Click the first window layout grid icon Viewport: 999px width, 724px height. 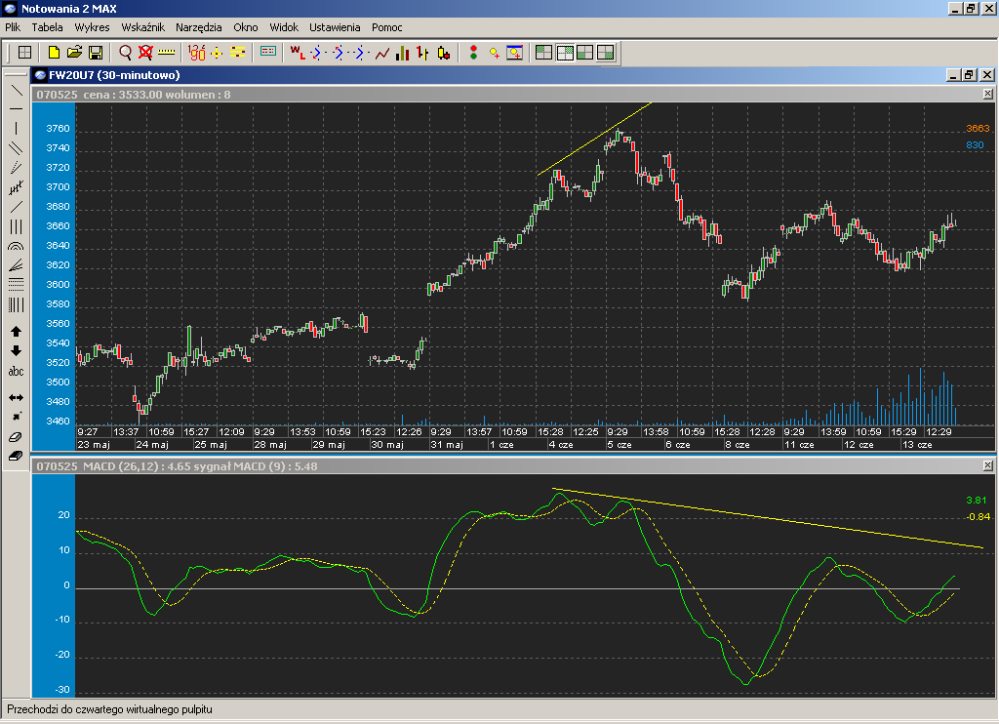(544, 53)
